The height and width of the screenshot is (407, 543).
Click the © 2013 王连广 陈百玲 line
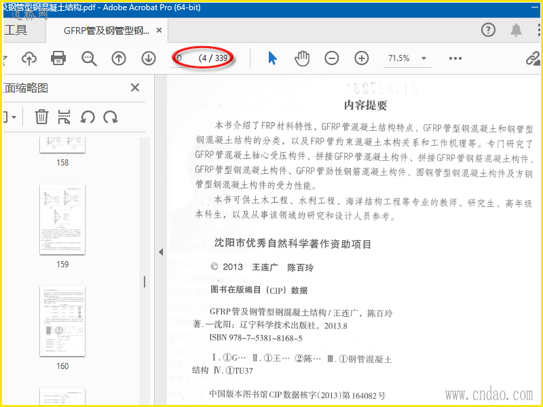click(262, 267)
